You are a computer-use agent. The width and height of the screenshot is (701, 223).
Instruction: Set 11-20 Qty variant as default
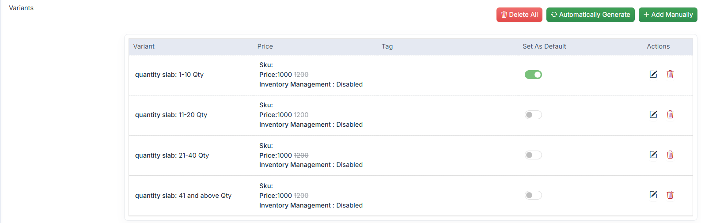[533, 115]
